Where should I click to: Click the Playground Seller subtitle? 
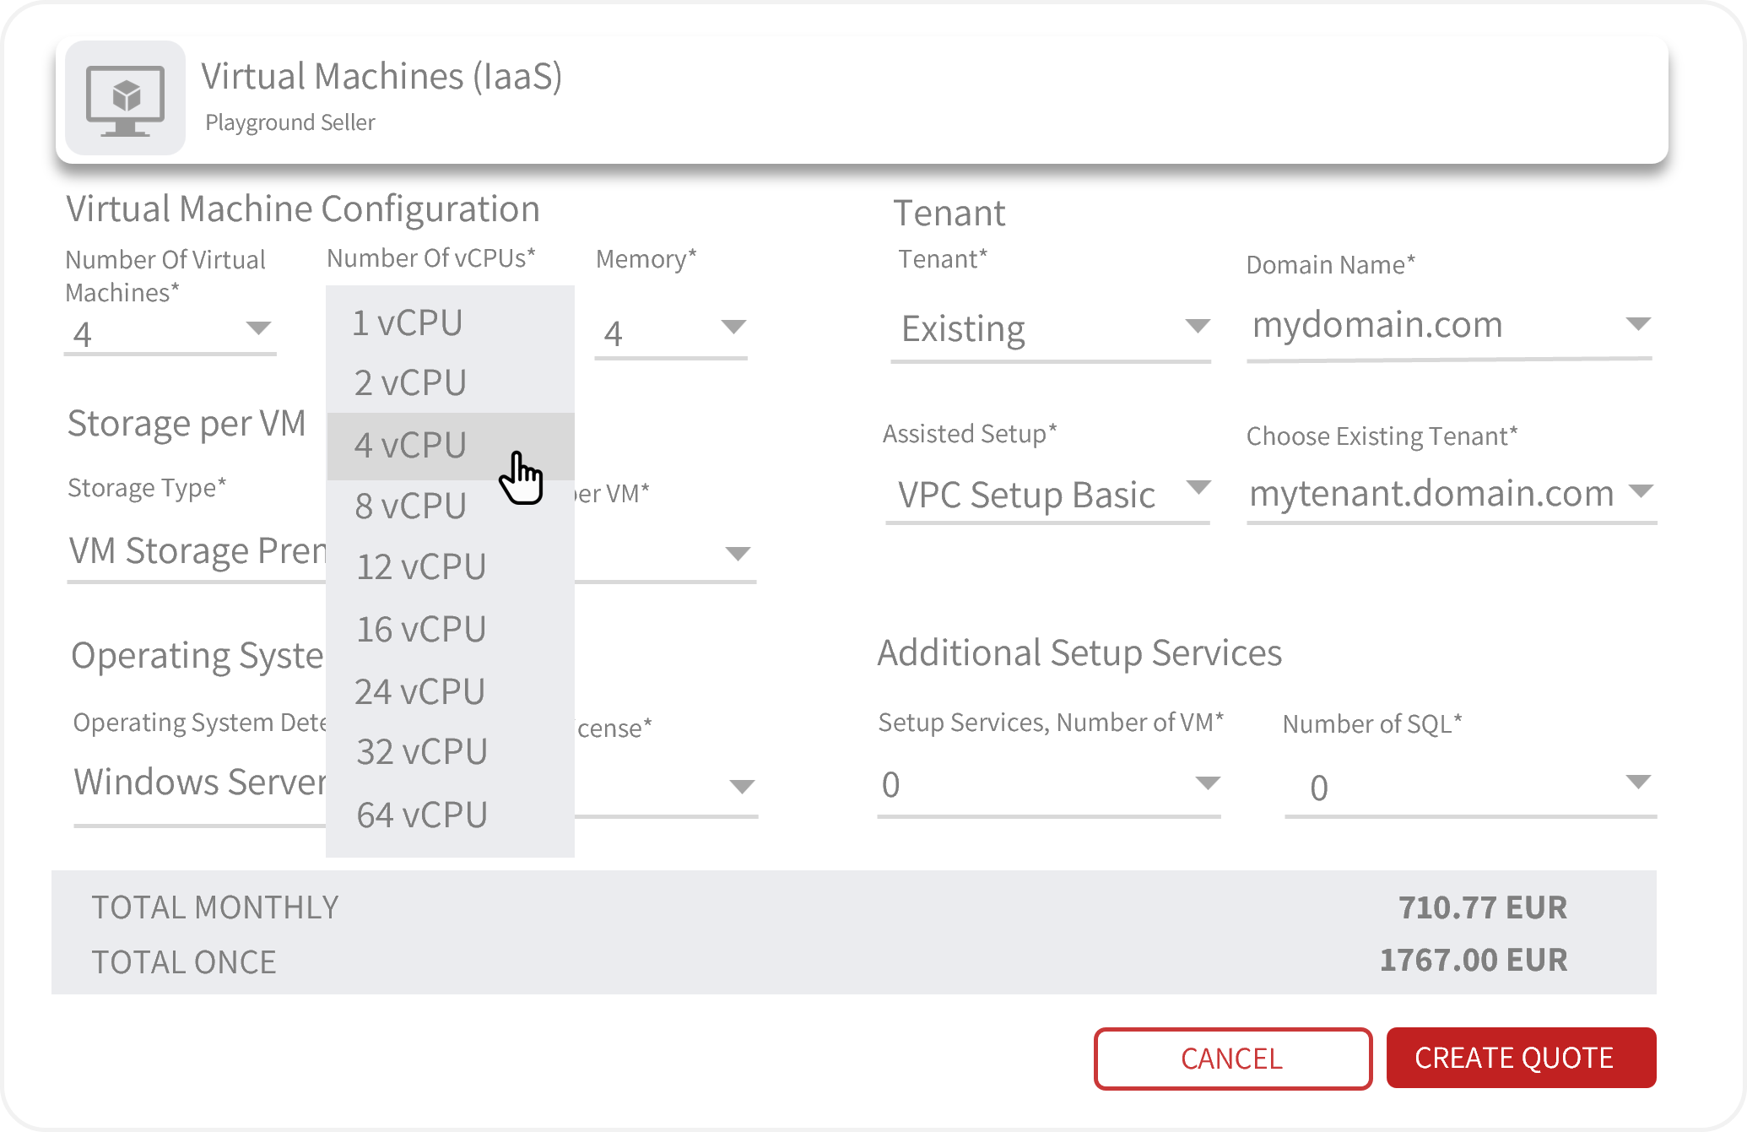click(290, 123)
